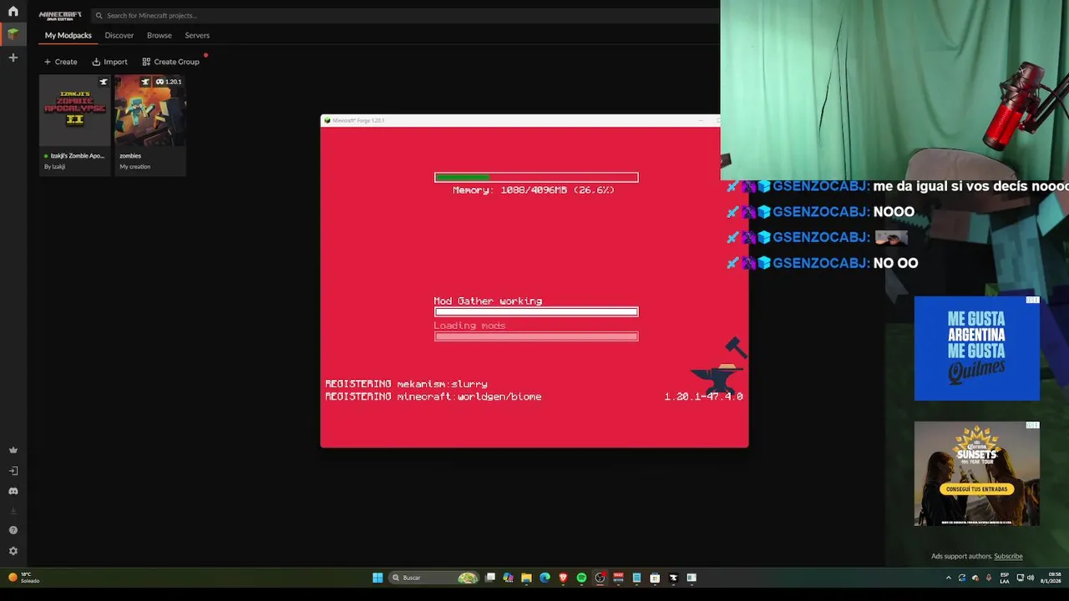Open the zombies modpack thumbnail
This screenshot has height=601, width=1069.
click(150, 111)
